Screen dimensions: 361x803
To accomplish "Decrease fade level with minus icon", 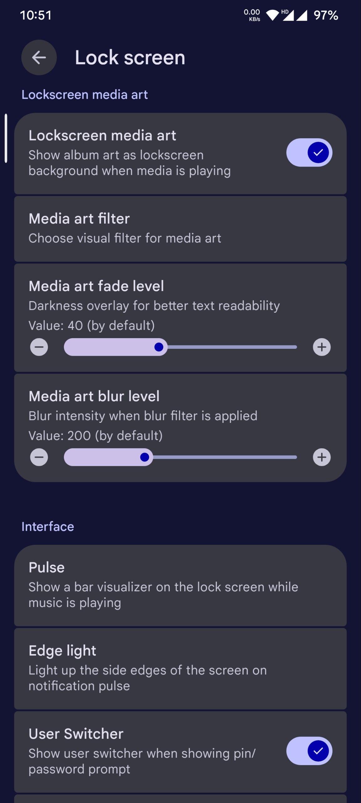I will 39,347.
